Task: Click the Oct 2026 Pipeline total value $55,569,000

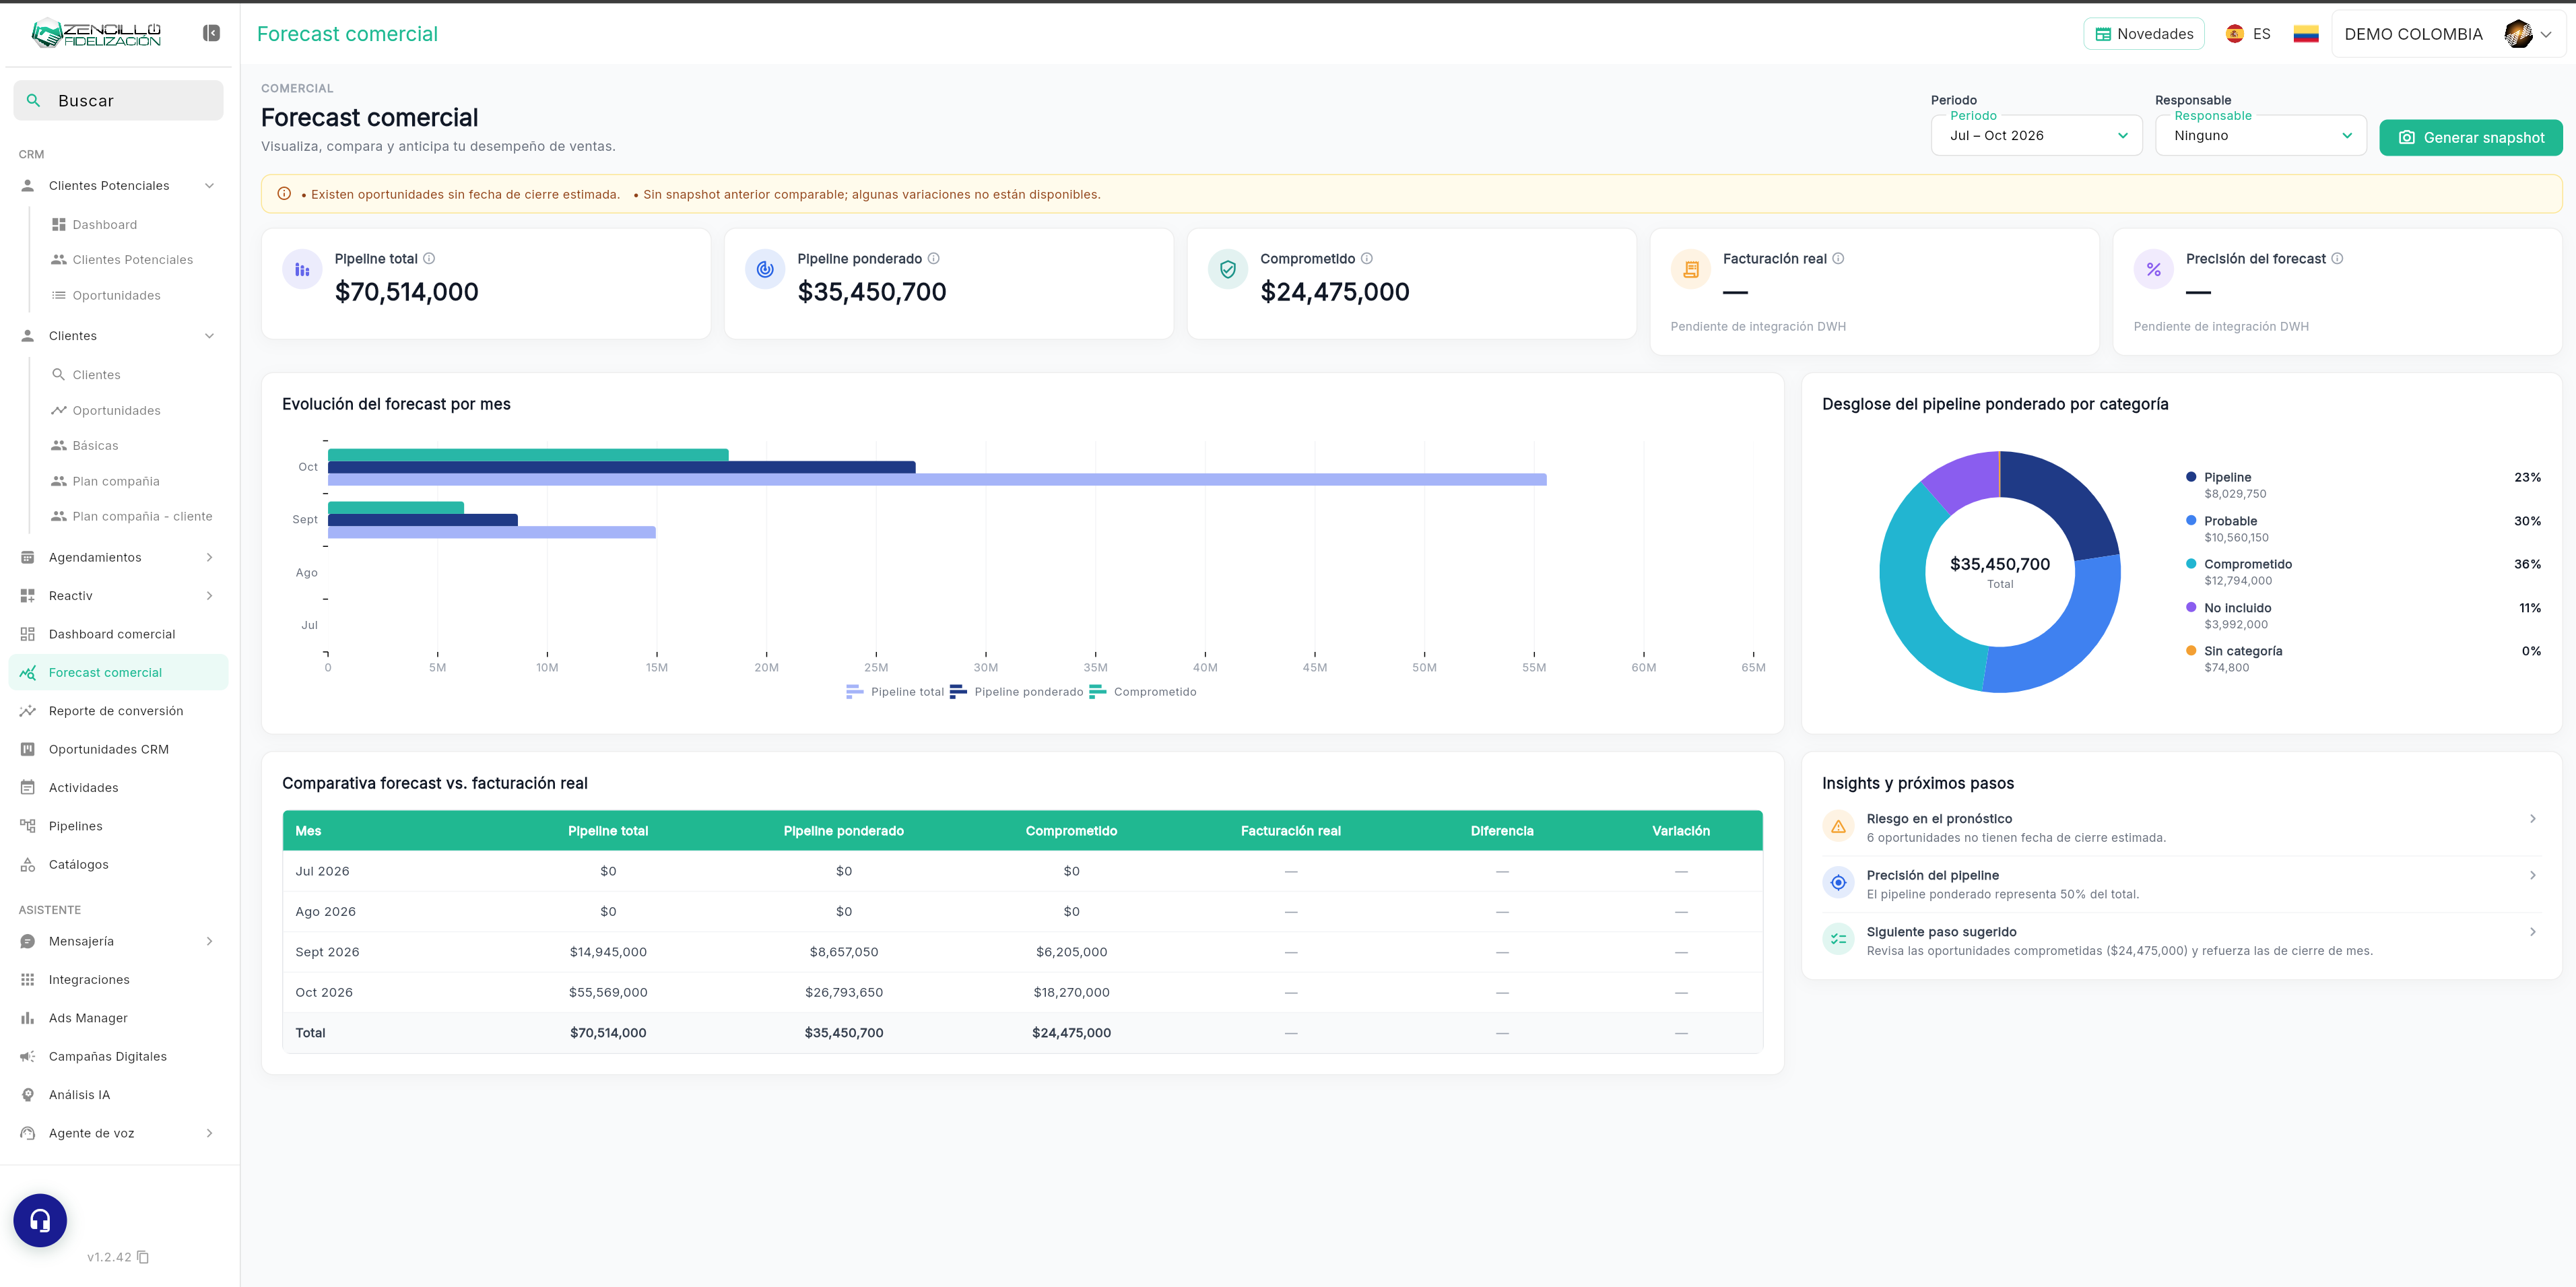Action: [x=608, y=993]
